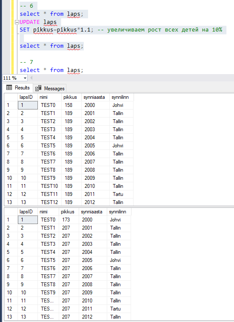This screenshot has width=234, height=322.
Task: Switch to the Results tab
Action: (18, 88)
